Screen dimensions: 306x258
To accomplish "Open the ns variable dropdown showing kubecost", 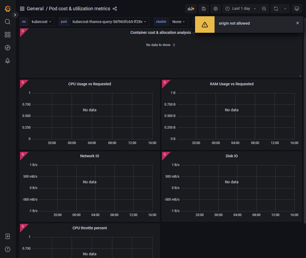I will [x=42, y=22].
